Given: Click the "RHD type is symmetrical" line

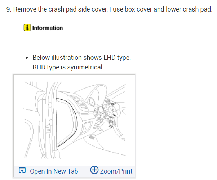Looking at the screenshot, I should (x=68, y=67).
